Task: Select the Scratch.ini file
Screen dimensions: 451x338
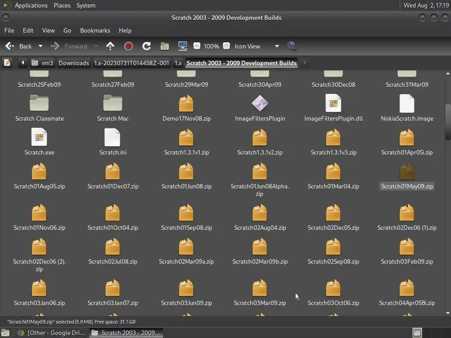Action: (113, 142)
